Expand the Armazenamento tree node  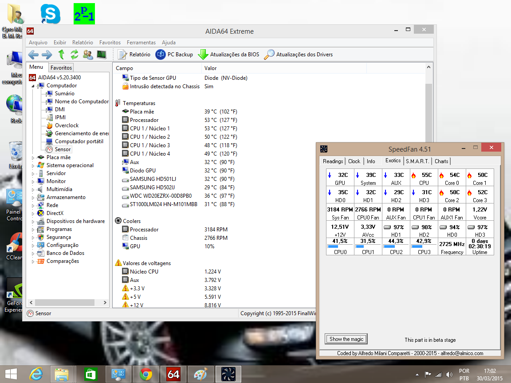[x=33, y=197]
